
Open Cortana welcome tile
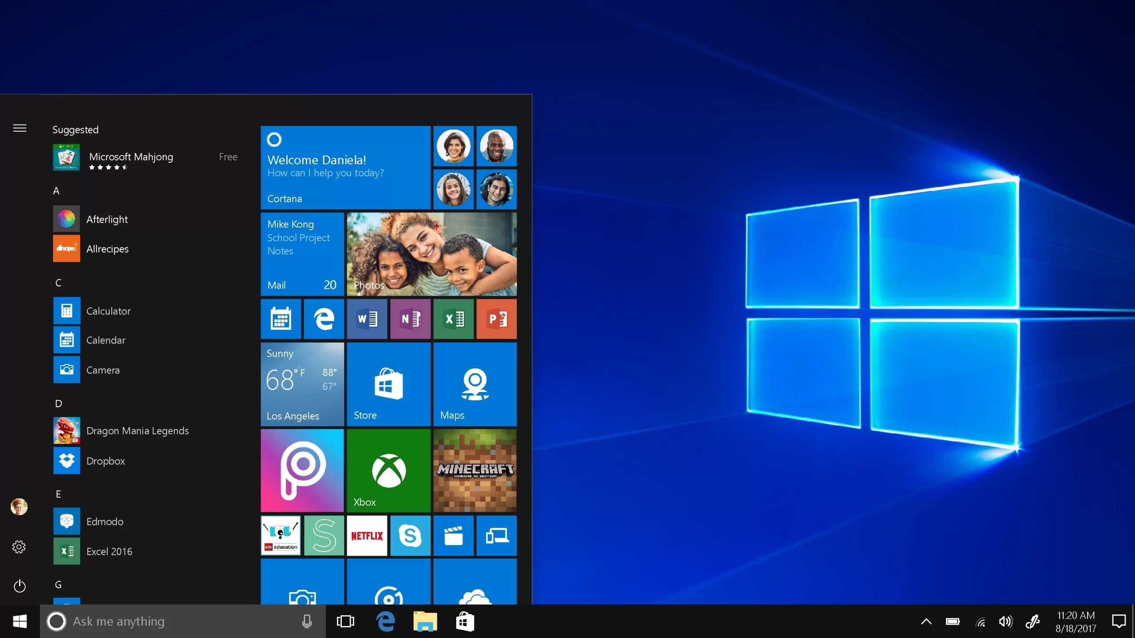coord(346,167)
